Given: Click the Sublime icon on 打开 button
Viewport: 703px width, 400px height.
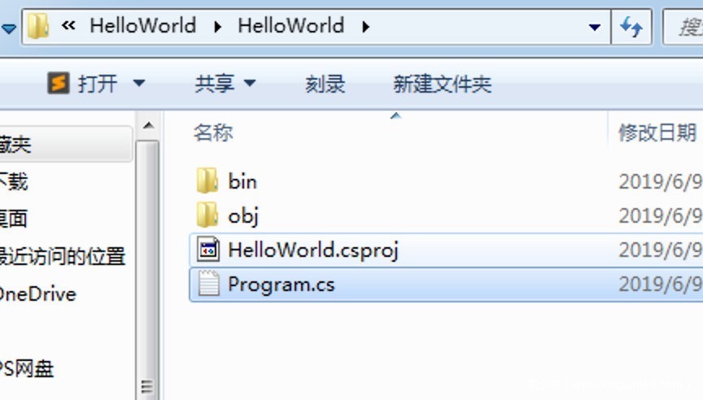Looking at the screenshot, I should pyautogui.click(x=58, y=83).
